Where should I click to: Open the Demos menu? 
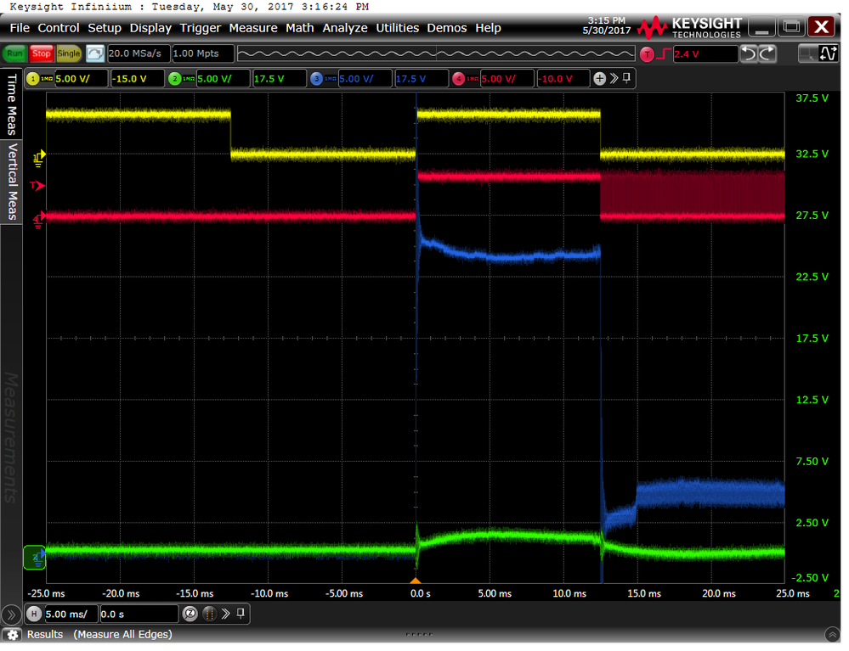[x=447, y=28]
